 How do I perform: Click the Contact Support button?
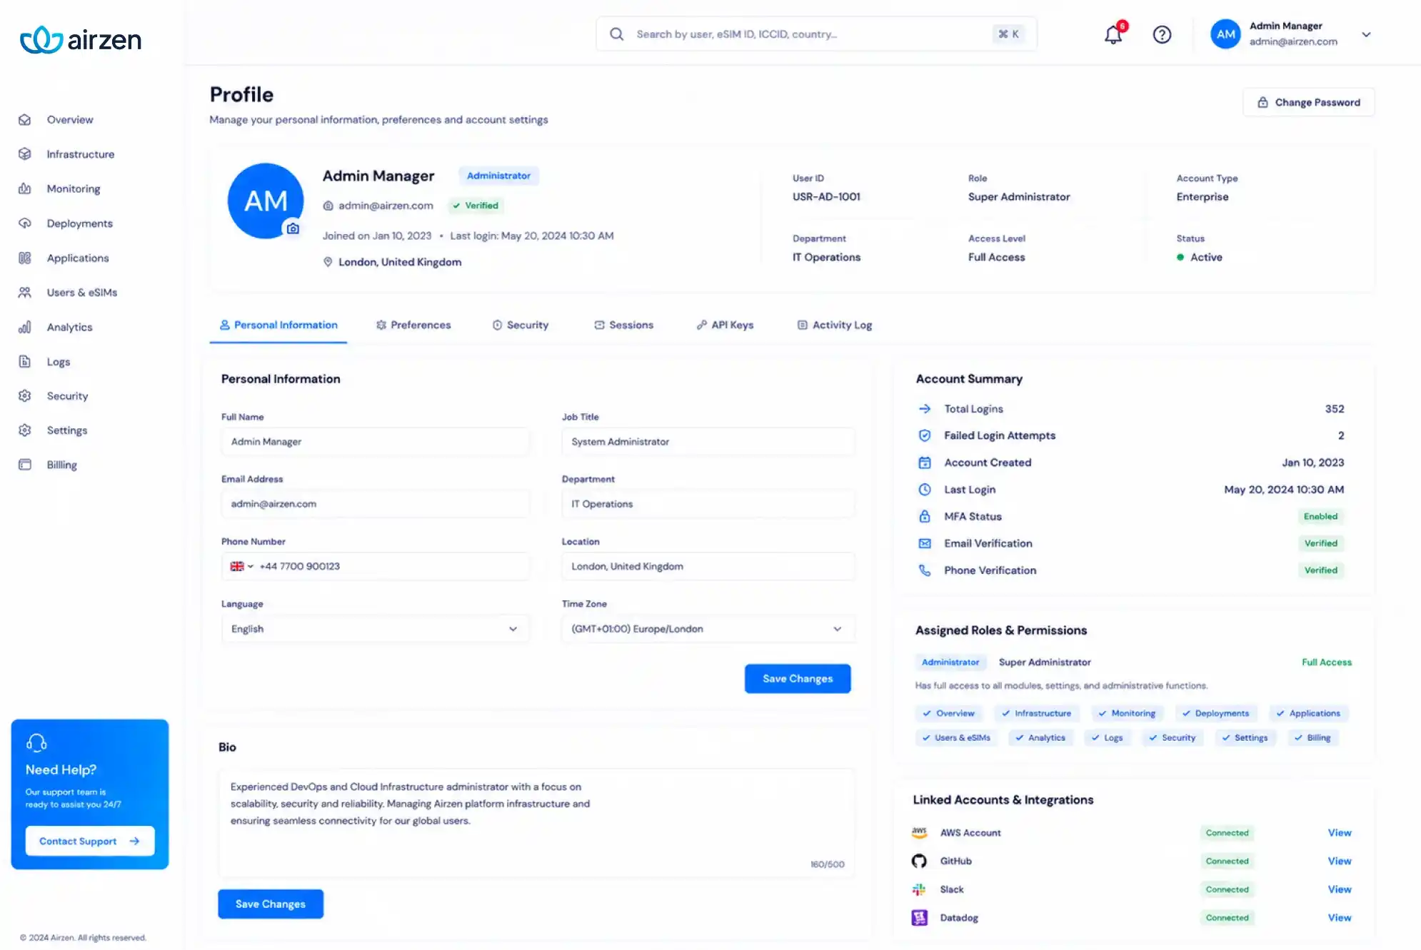pos(90,842)
